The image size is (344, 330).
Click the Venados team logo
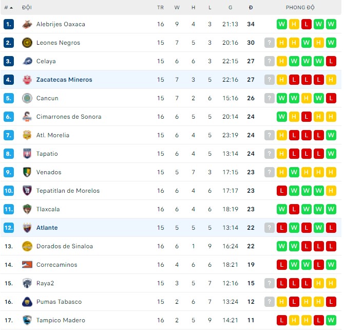tap(27, 172)
